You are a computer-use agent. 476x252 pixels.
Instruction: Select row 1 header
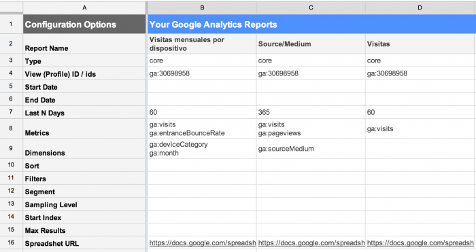[x=12, y=24]
